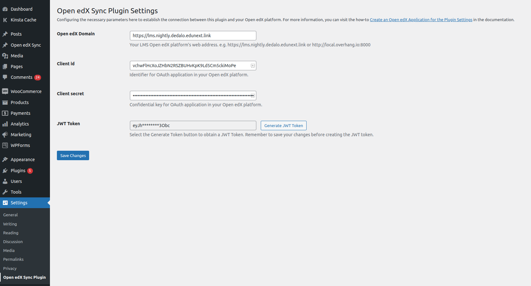Click the Settings sliders icon
This screenshot has width=531, height=286.
5,203
